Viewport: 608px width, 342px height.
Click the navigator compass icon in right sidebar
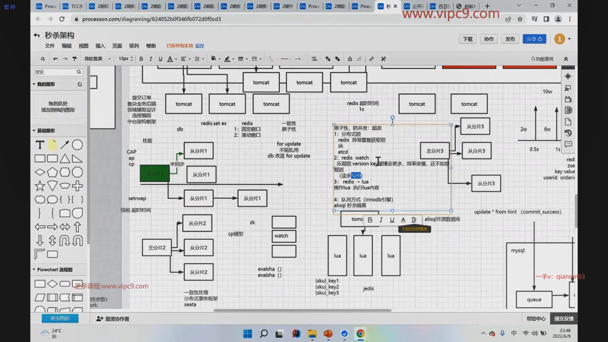pos(568,76)
